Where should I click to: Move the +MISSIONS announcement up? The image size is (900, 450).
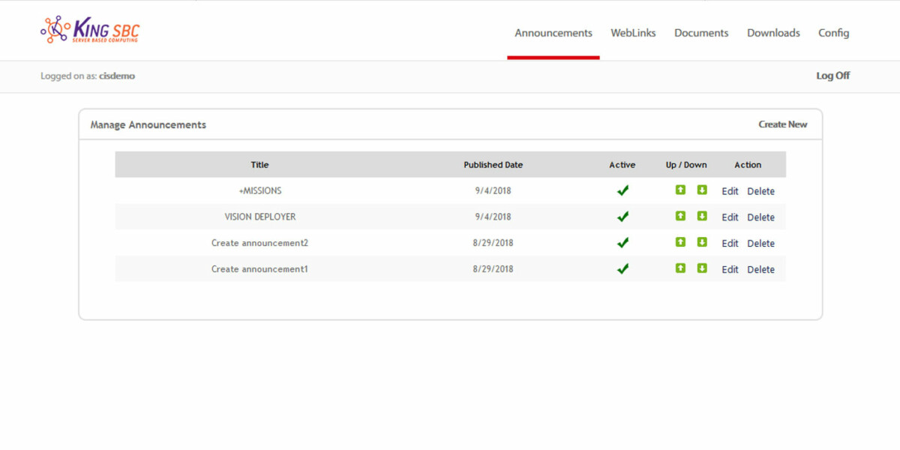tap(680, 190)
